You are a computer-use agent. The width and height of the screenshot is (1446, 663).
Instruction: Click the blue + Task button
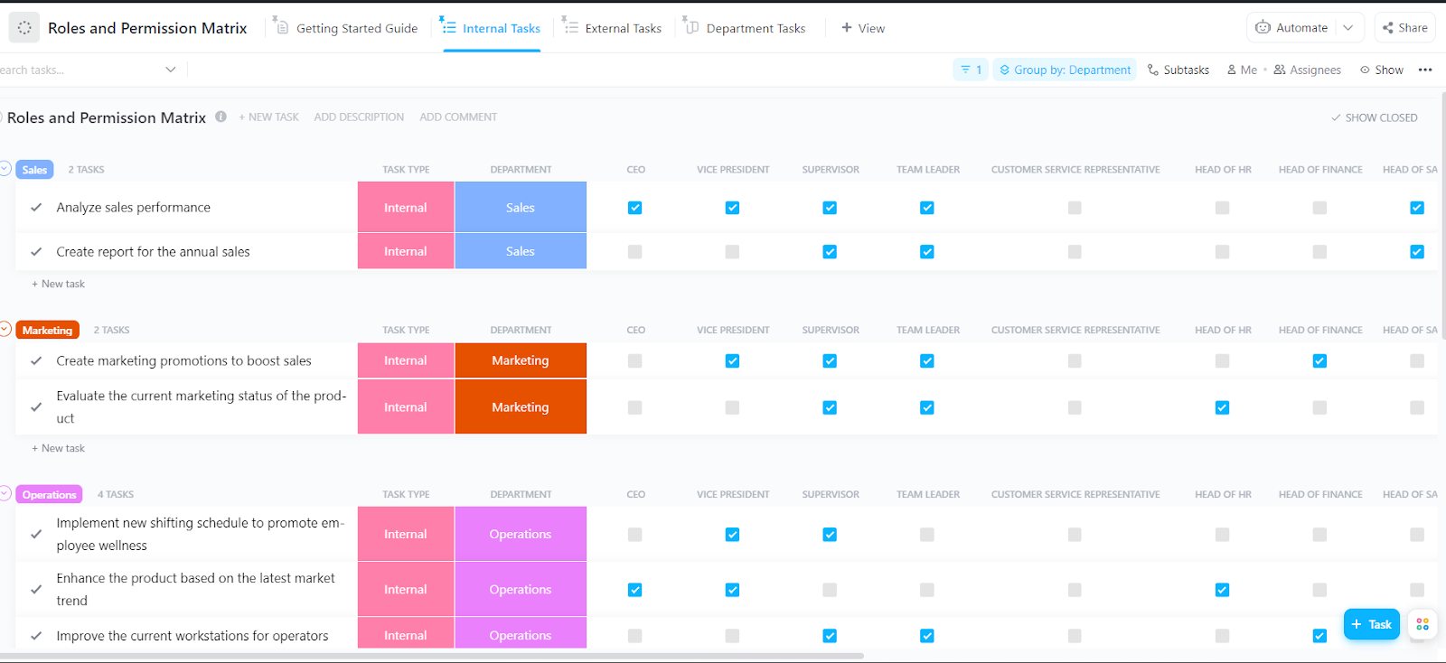click(1371, 624)
